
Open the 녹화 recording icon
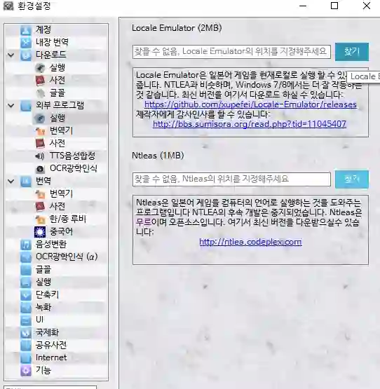(25, 308)
